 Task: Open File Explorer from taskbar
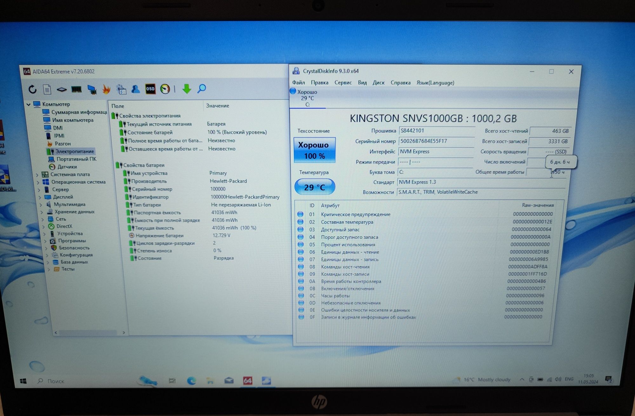[x=210, y=380]
